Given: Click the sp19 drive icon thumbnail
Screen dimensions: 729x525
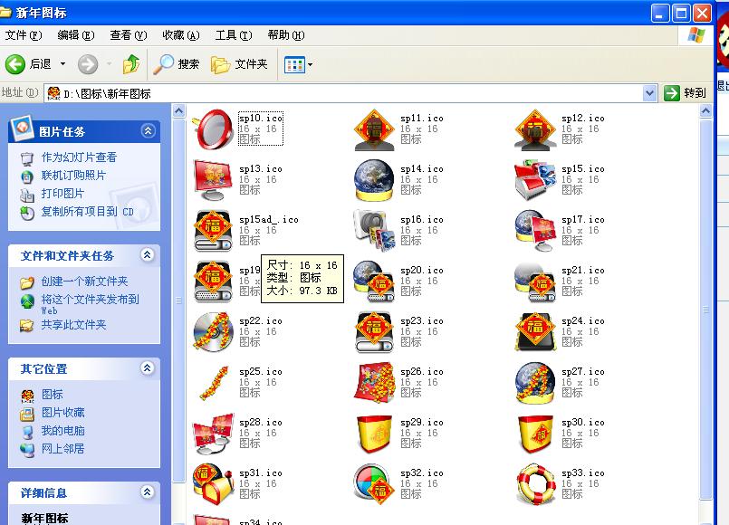Looking at the screenshot, I should (213, 282).
